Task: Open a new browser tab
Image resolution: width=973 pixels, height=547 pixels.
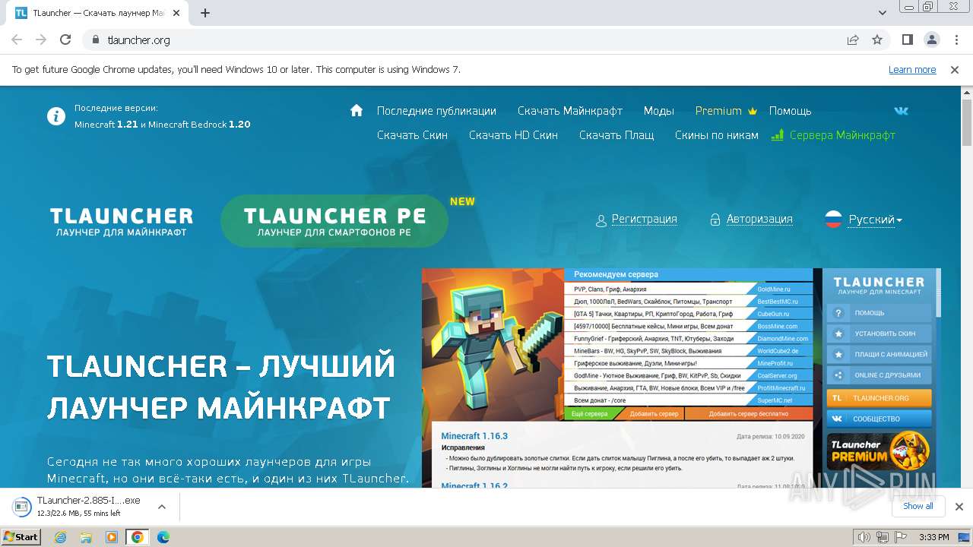Action: click(205, 13)
